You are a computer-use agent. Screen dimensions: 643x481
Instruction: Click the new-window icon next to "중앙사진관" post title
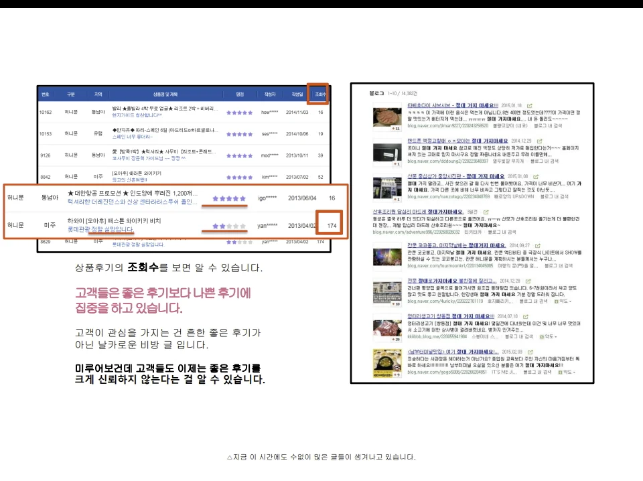tap(535, 175)
